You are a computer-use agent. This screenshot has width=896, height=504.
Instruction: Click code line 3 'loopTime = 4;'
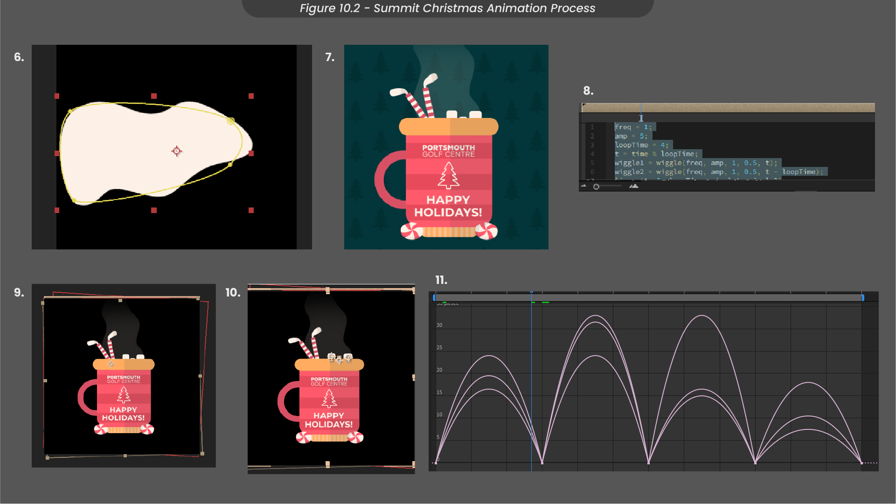click(x=641, y=145)
